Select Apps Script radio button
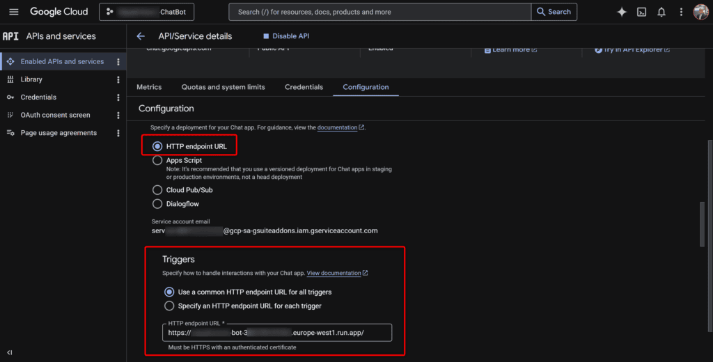713x362 pixels. [157, 160]
